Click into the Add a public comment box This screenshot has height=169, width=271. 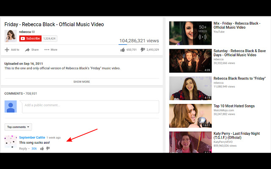click(x=90, y=107)
